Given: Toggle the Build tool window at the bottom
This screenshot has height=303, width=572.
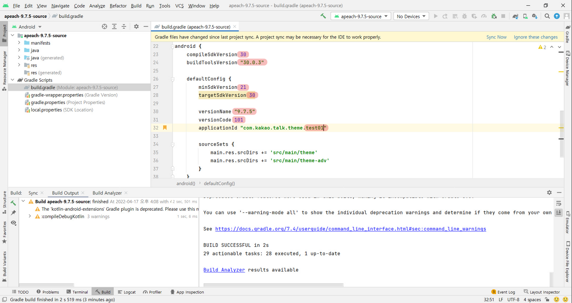Looking at the screenshot, I should pyautogui.click(x=102, y=291).
